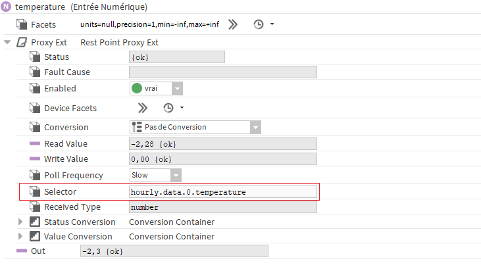Click the green circle in Enabled field
481x271 pixels.
137,88
